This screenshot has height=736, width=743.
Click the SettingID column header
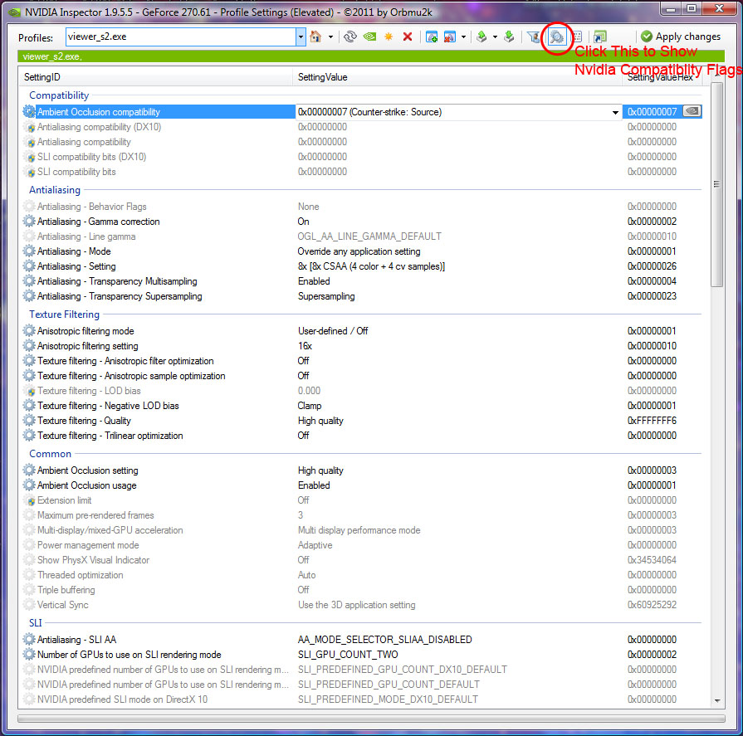[x=155, y=77]
